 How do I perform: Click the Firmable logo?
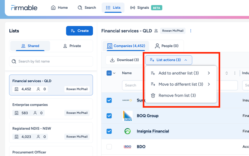[24, 8]
